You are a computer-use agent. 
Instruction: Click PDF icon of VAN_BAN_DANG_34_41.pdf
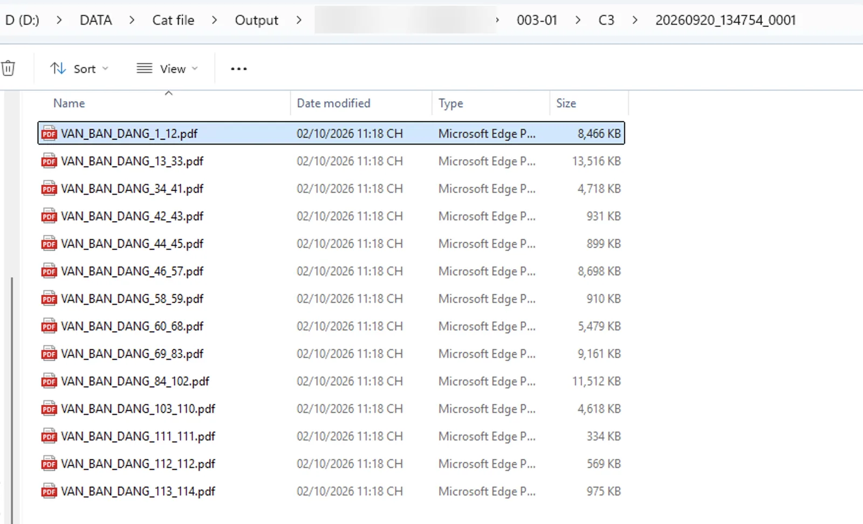tap(49, 188)
